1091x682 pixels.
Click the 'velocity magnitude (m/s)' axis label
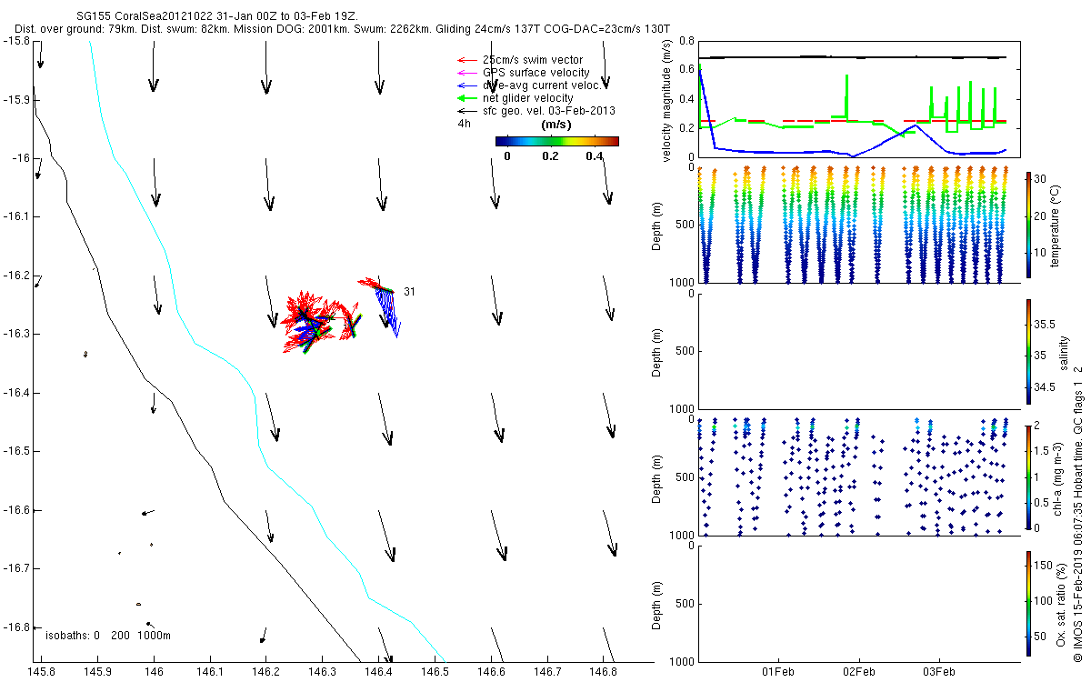[668, 99]
